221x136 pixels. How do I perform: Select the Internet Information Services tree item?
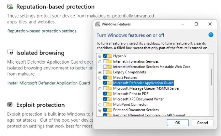[x=136, y=61]
